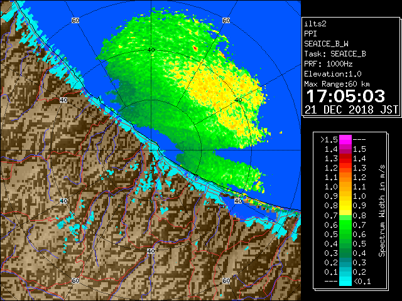Click the 60 range label southwest of radar

(75, 280)
